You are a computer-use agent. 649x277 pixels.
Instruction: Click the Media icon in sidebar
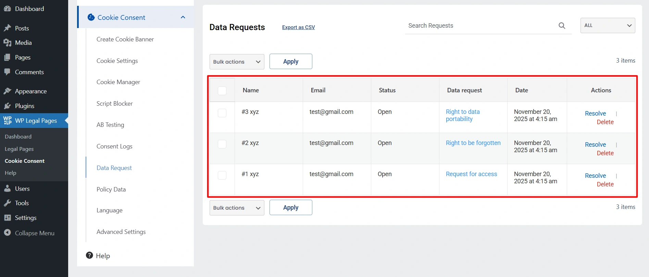(x=7, y=43)
